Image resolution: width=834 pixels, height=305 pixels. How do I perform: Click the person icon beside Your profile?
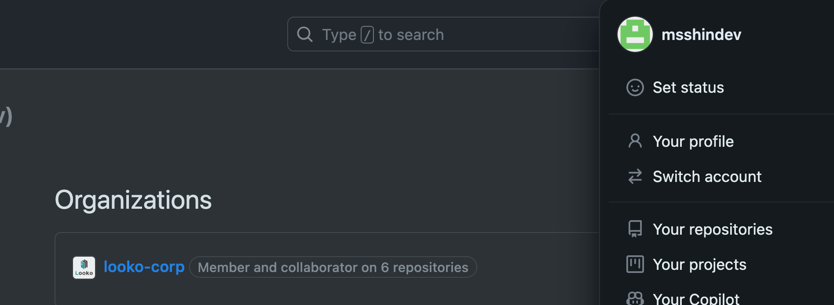(635, 141)
